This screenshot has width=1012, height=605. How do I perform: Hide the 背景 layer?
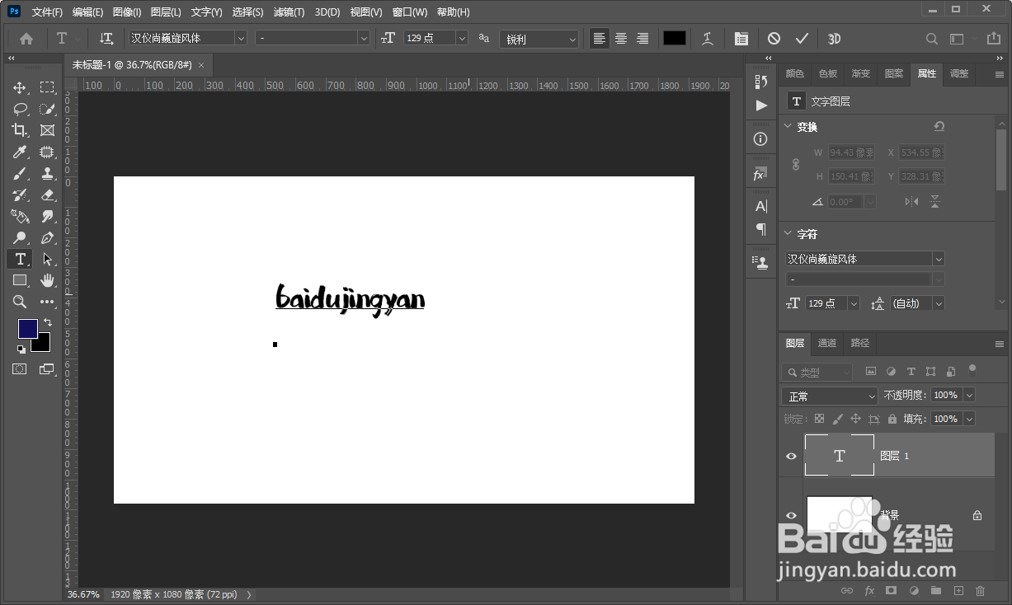(x=791, y=515)
